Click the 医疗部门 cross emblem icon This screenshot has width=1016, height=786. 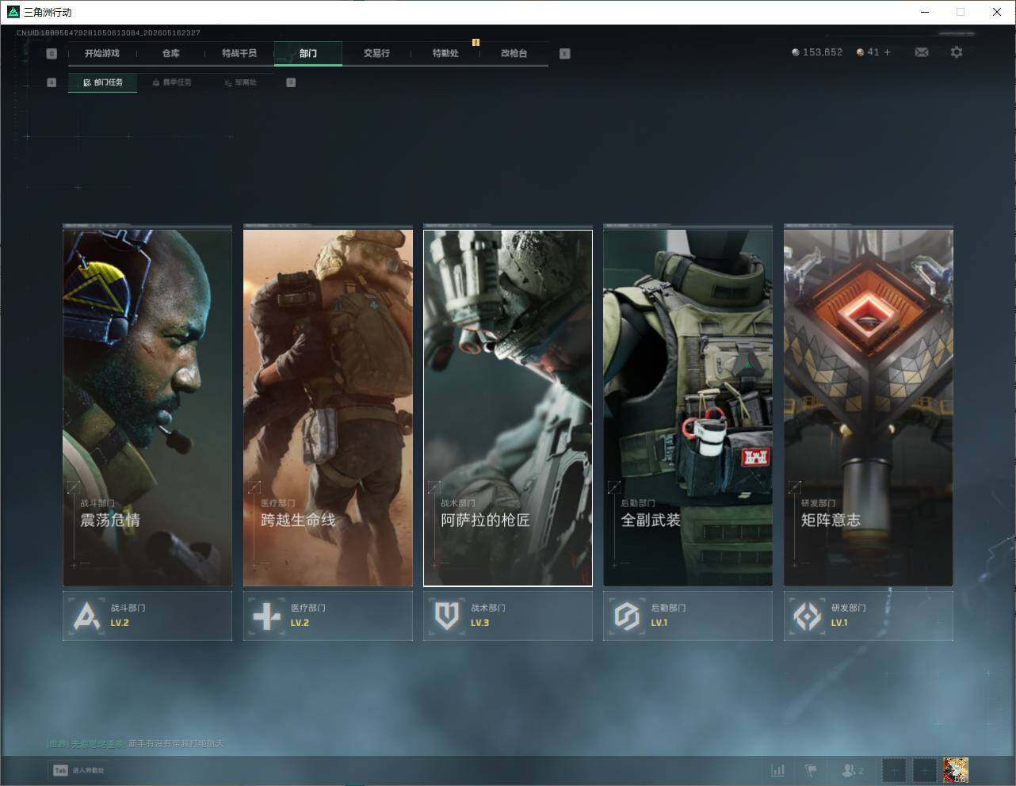[x=266, y=616]
